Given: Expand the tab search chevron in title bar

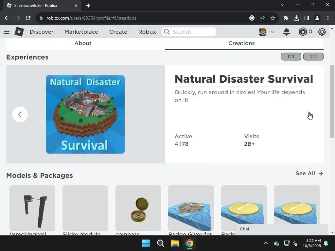Looking at the screenshot, I should 282,5.
